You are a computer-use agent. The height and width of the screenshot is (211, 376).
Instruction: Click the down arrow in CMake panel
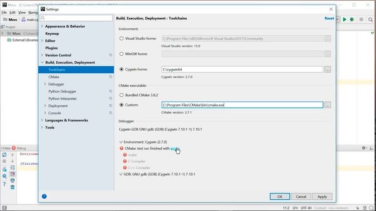[x=12, y=161]
